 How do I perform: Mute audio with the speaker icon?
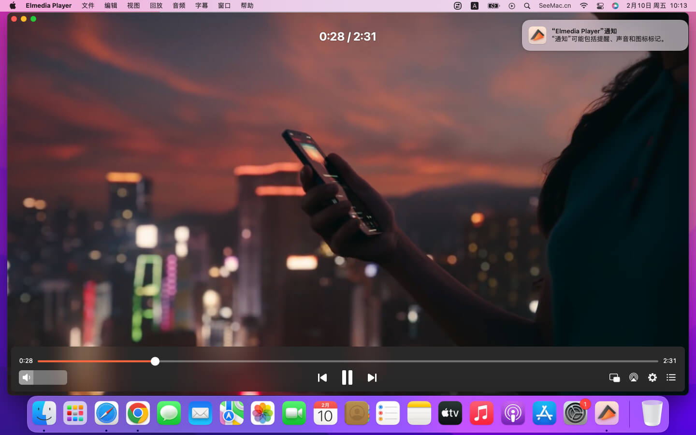tap(27, 377)
